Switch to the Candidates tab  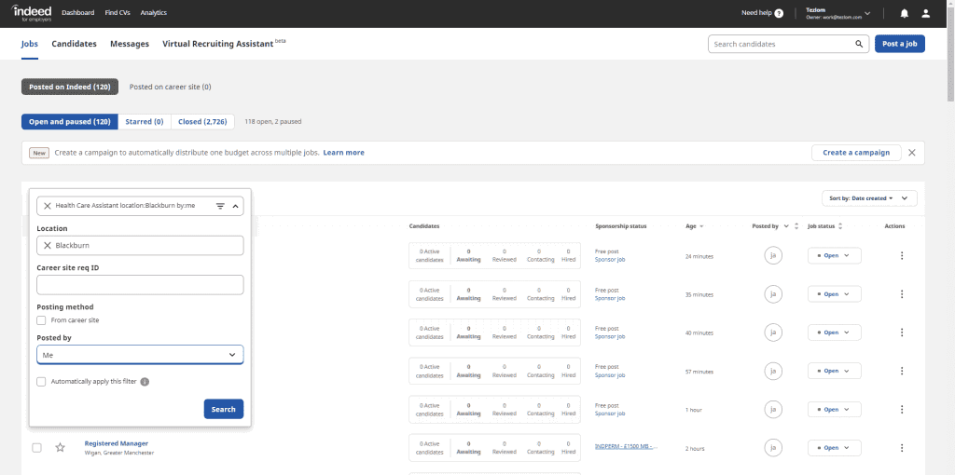pos(74,44)
